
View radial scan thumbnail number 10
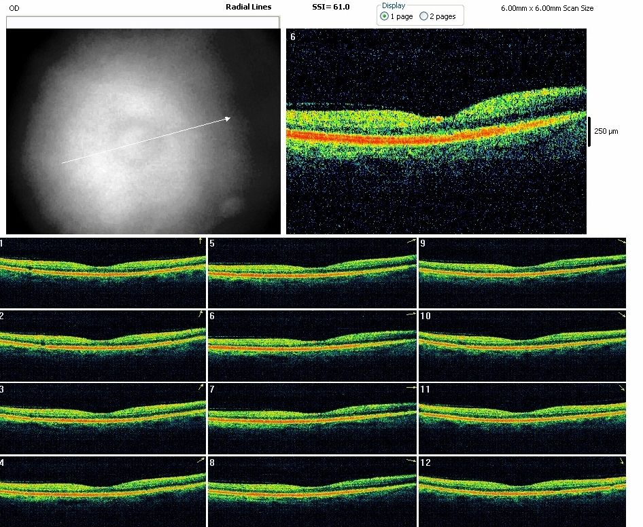coord(522,344)
